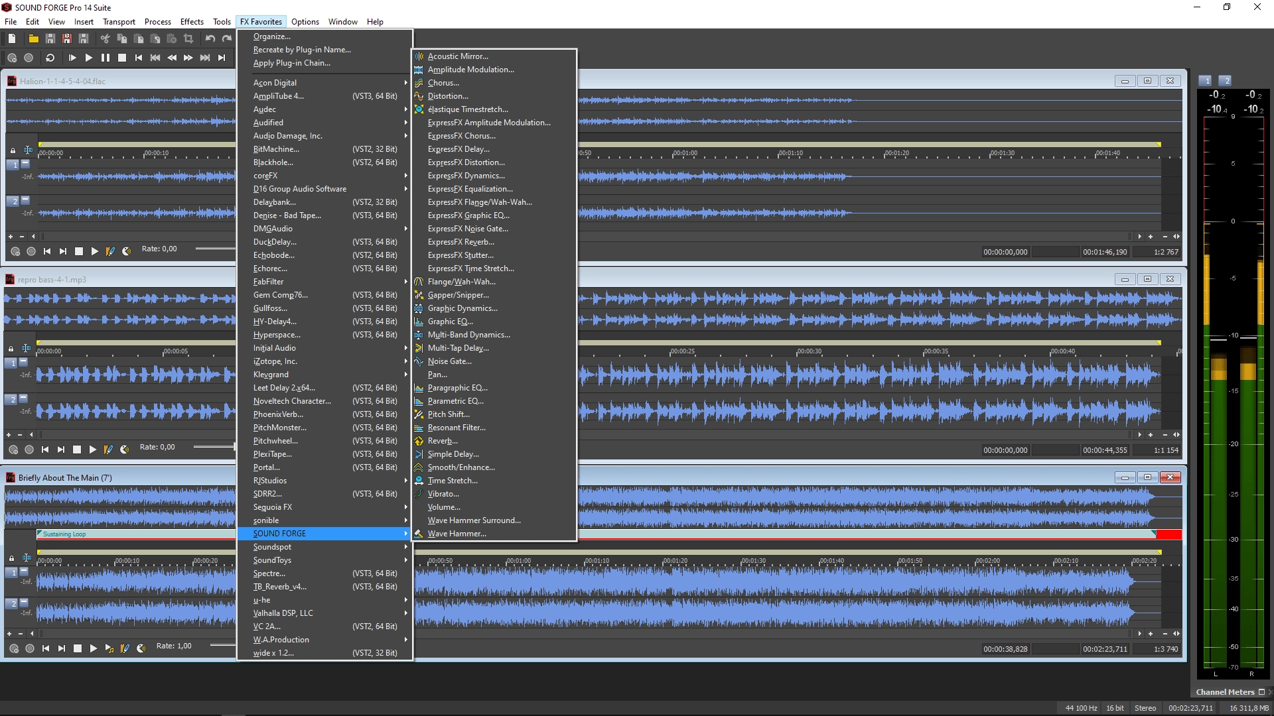Select Apply Plug-in Chain... menu entry
This screenshot has width=1274, height=716.
tap(324, 63)
